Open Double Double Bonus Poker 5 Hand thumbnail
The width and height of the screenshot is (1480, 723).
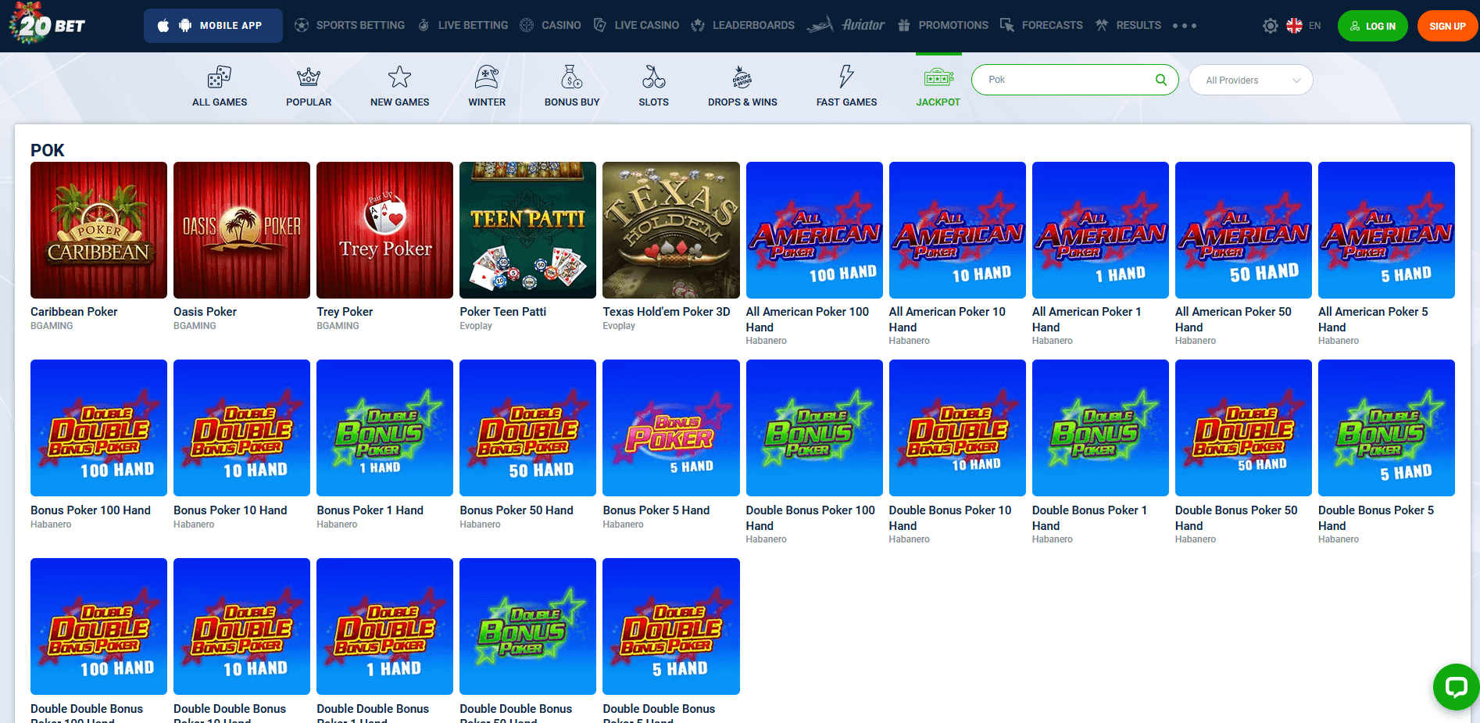670,626
